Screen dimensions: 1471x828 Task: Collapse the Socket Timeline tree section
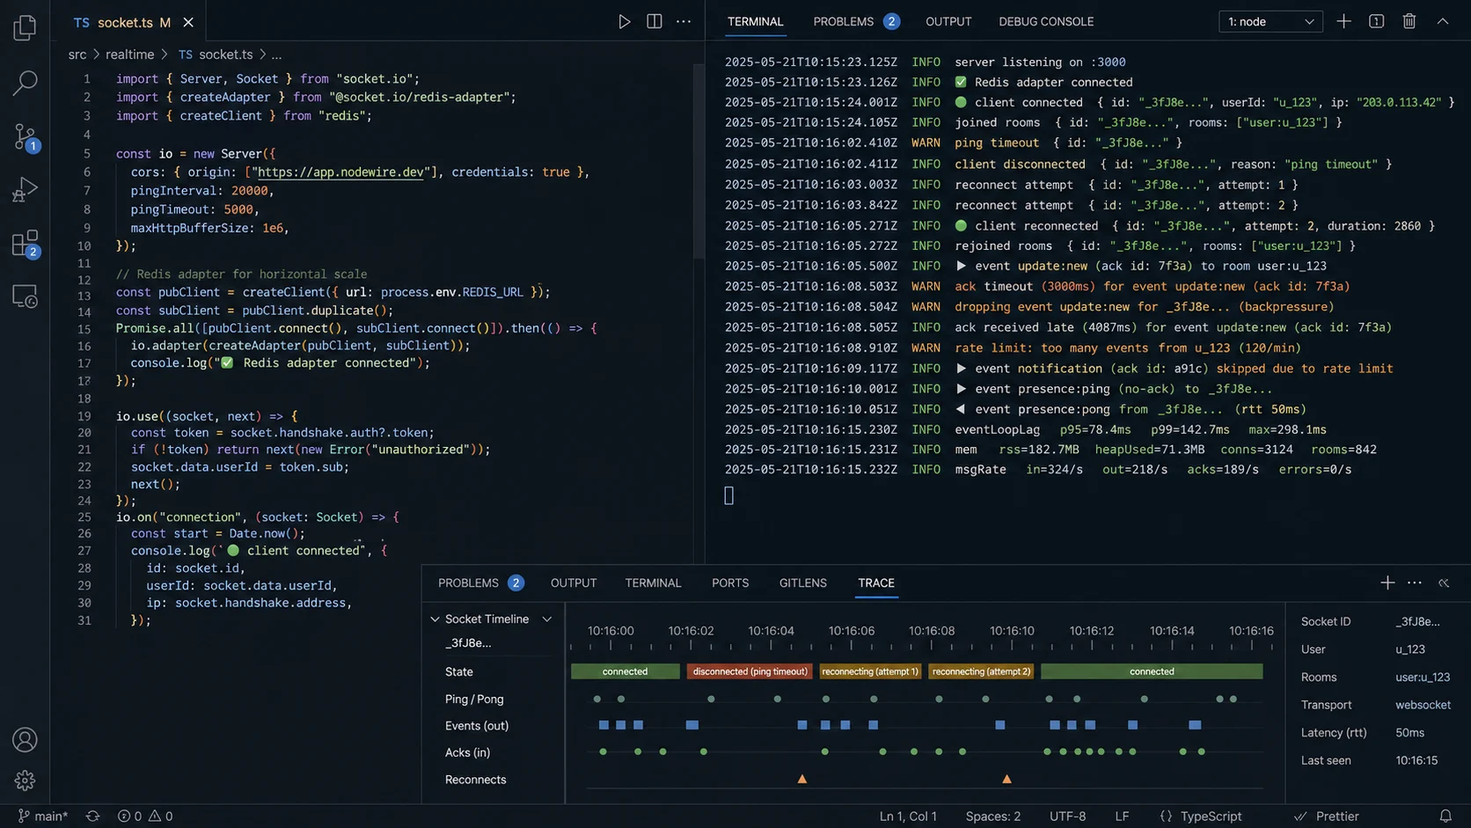[435, 619]
